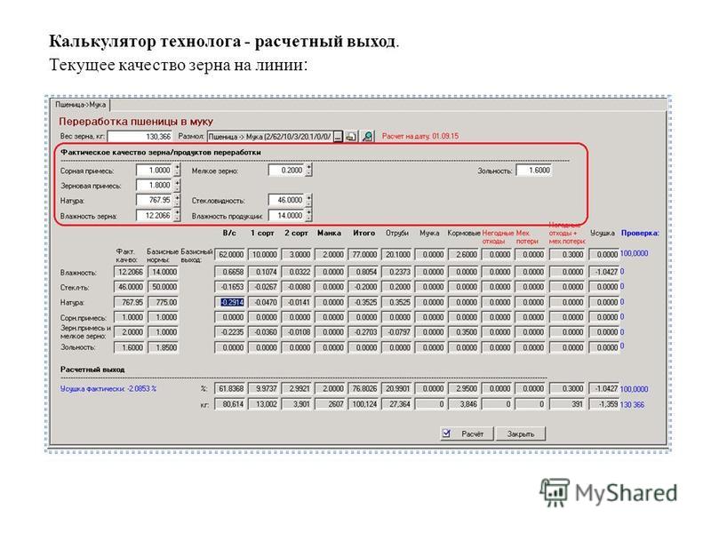This screenshot has width=711, height=533.
Task: Use the Мелкое зерно spinner arrows
Action: pyautogui.click(x=308, y=171)
